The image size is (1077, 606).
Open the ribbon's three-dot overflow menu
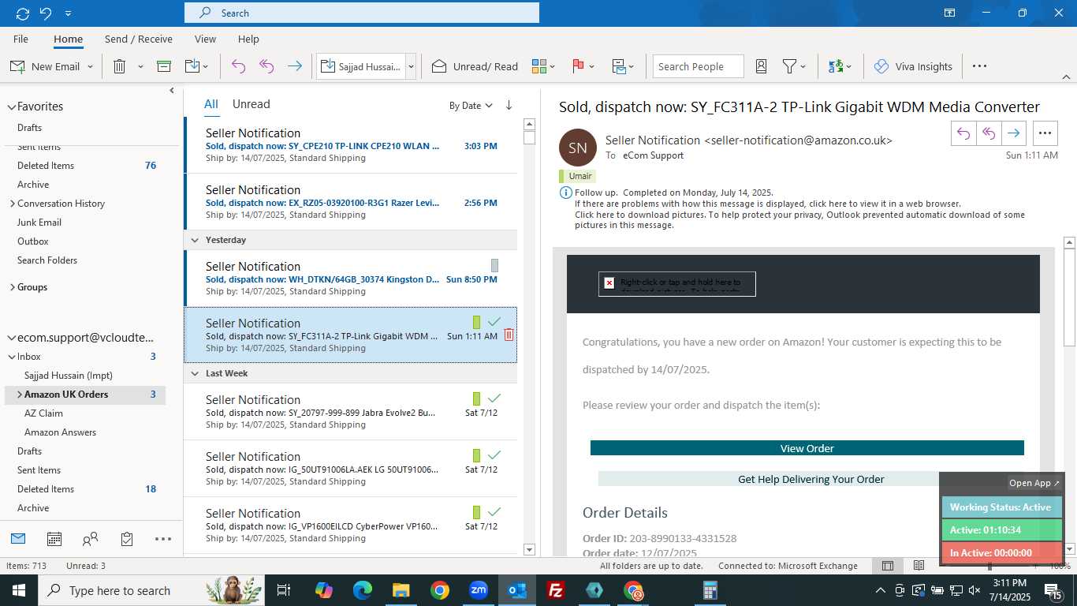pos(979,66)
